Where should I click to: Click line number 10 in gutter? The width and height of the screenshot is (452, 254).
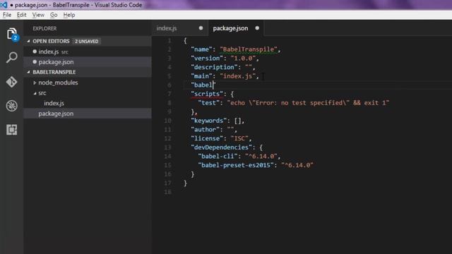(x=168, y=121)
